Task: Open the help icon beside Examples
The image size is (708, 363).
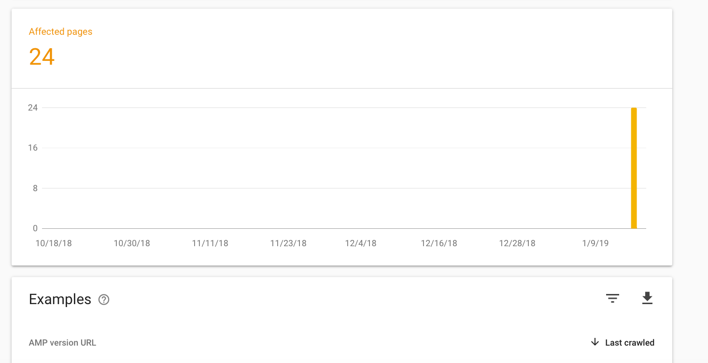Action: (104, 300)
